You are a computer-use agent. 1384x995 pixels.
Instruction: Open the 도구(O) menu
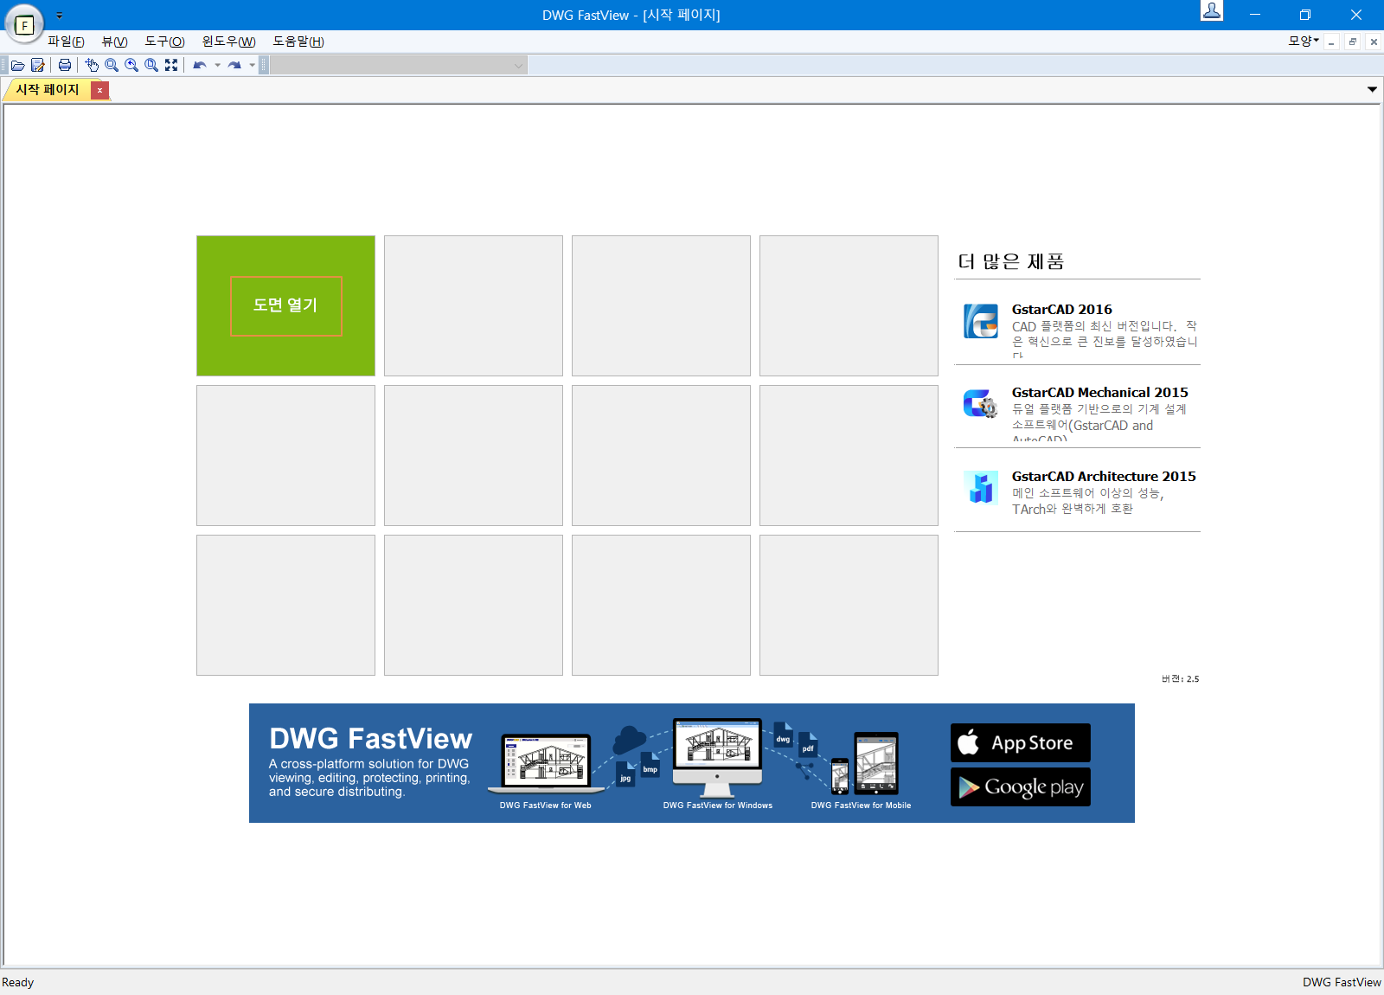(x=164, y=42)
